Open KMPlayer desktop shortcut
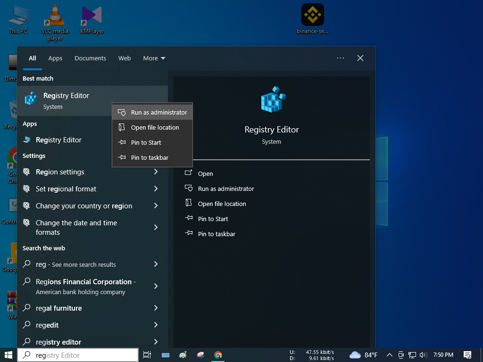Screen dimensions: 483x362 click(92, 20)
